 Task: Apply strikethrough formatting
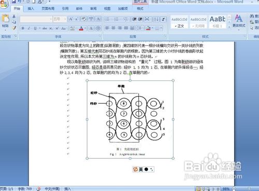[45, 28]
